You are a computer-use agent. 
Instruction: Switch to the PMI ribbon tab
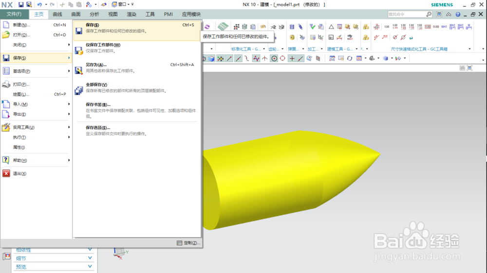point(169,14)
